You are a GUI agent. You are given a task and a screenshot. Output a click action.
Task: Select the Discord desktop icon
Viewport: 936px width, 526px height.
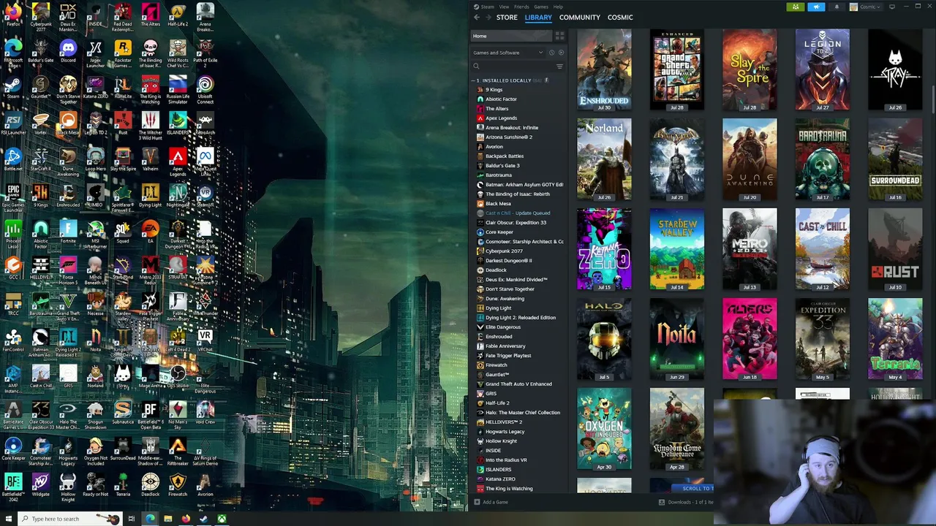coord(68,52)
